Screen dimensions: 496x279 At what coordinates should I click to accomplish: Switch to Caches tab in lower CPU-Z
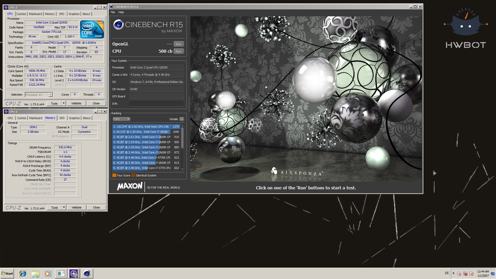[x=22, y=118]
